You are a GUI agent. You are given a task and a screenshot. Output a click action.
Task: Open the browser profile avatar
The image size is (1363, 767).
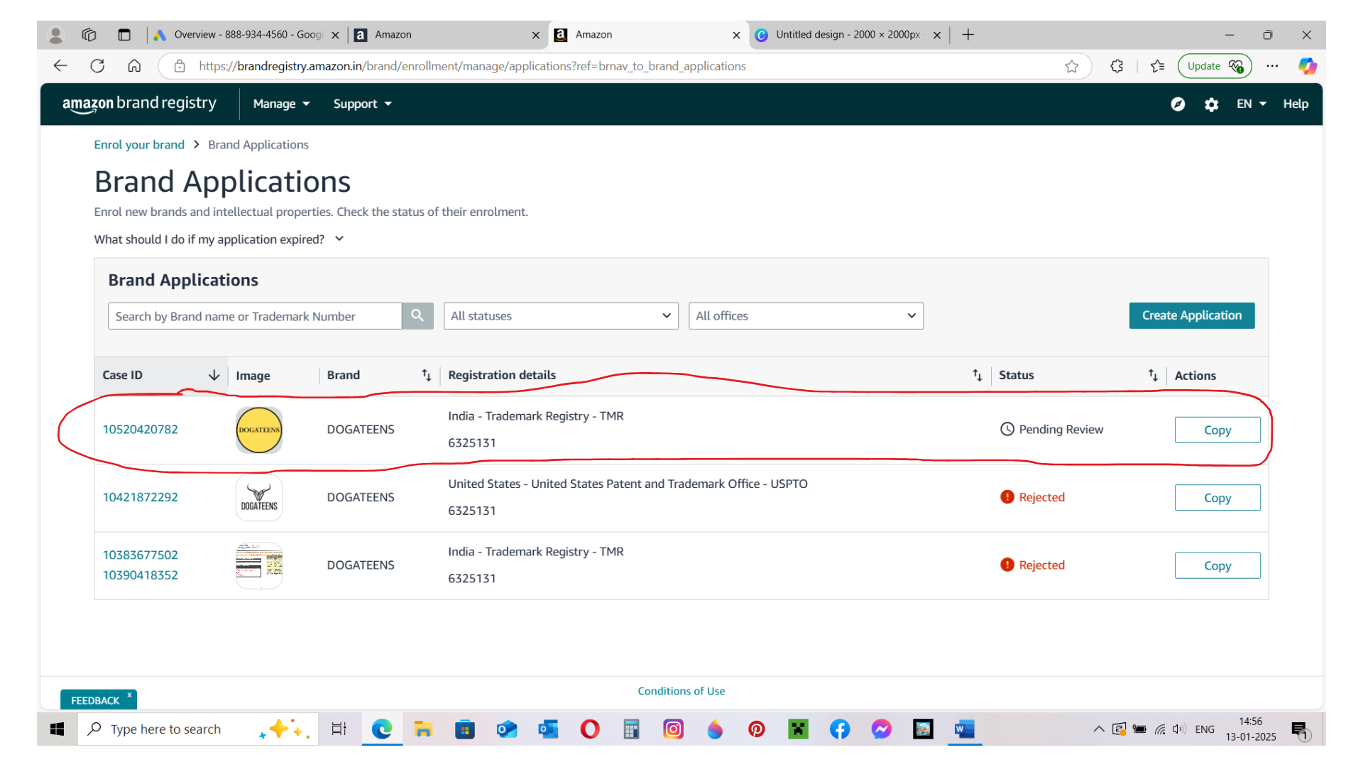click(55, 35)
